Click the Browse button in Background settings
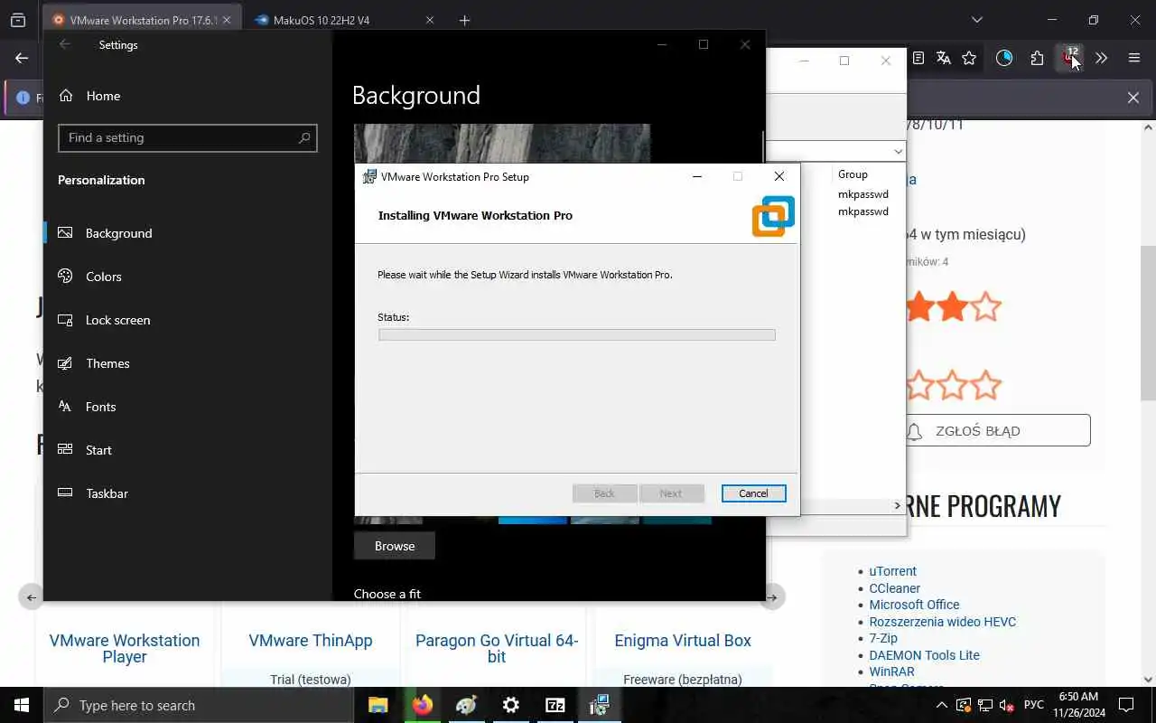The width and height of the screenshot is (1156, 723). click(x=395, y=546)
